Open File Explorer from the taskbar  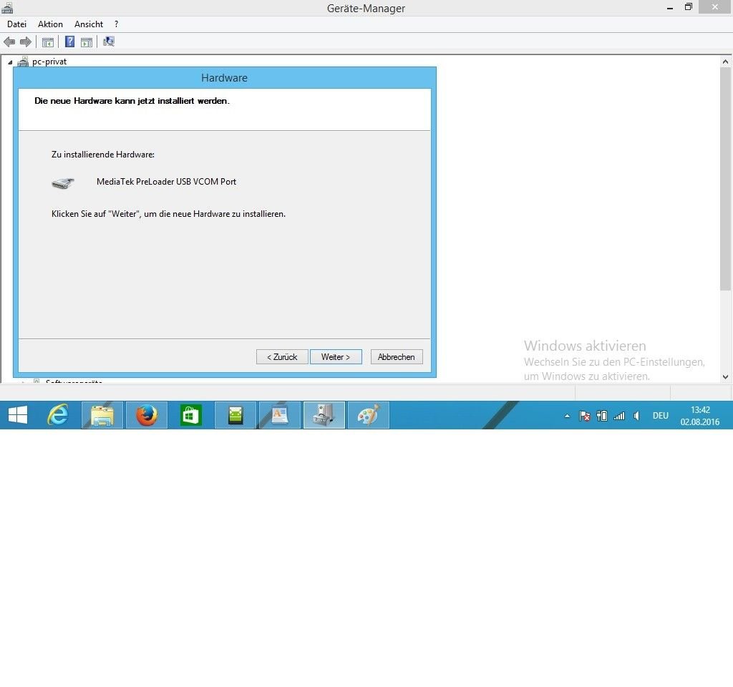(102, 415)
